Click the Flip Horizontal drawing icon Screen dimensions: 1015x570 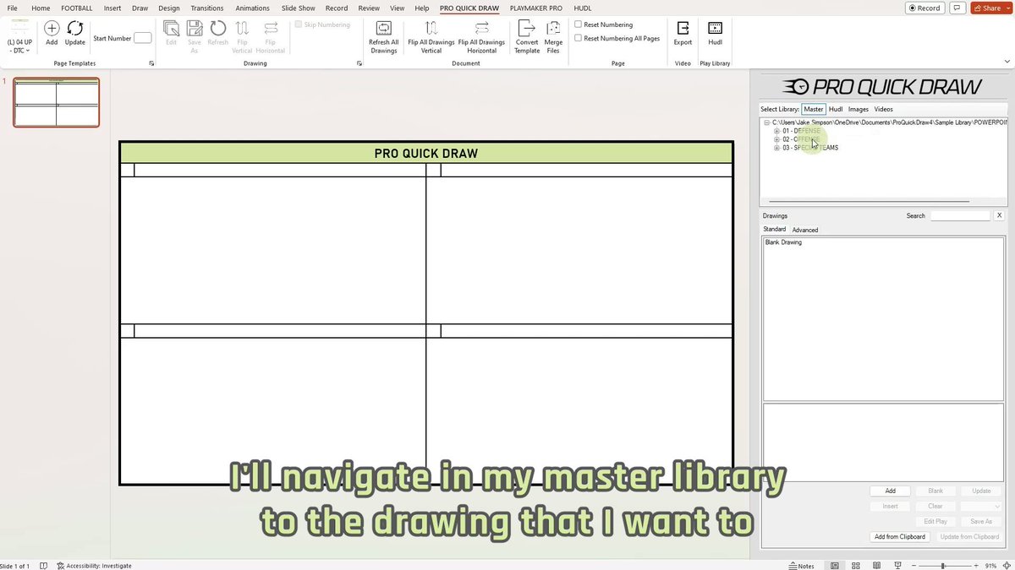point(271,29)
